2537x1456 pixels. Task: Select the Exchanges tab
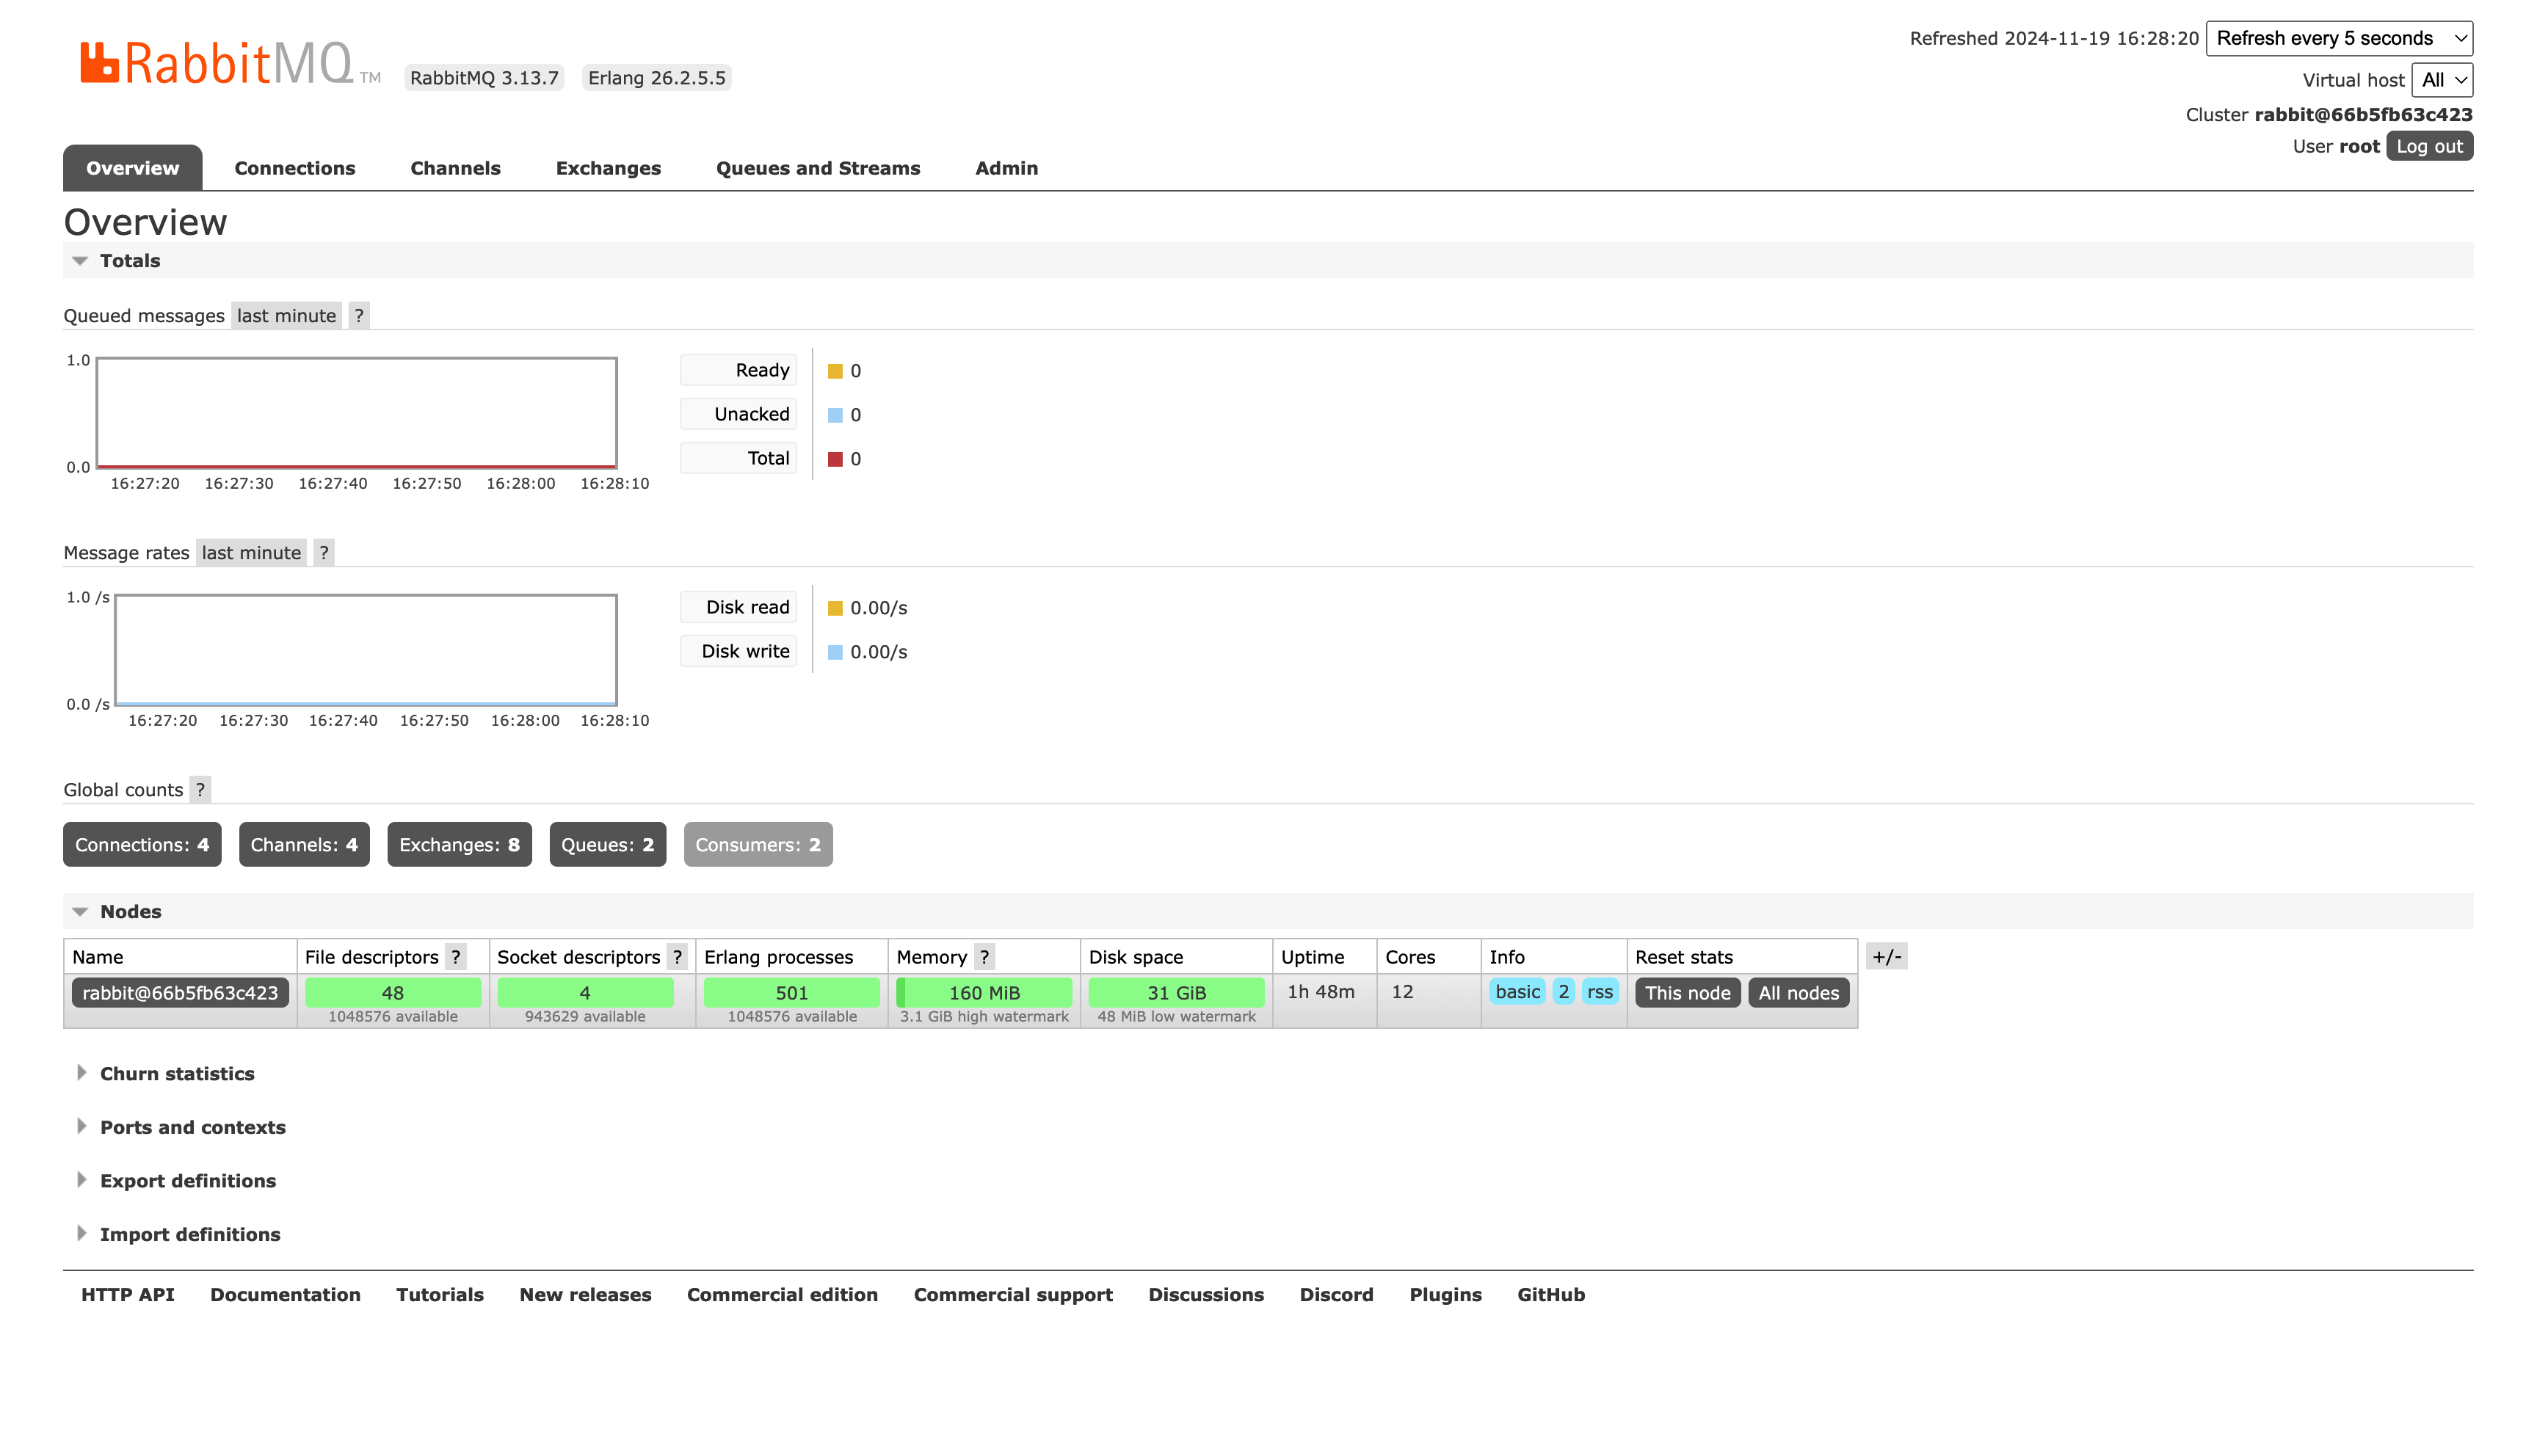point(608,167)
